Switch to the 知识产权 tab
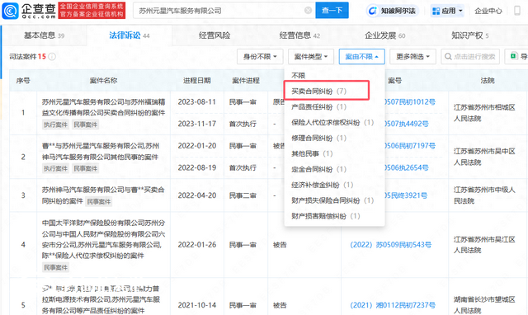This screenshot has height=315, width=528. tap(470, 35)
